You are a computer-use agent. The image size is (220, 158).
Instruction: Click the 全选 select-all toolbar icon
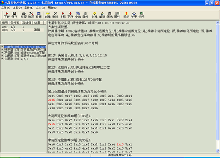click(78, 15)
